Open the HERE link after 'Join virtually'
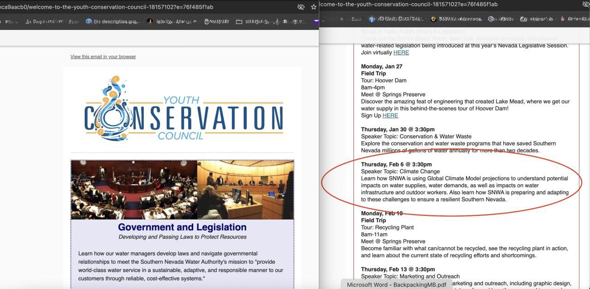Image resolution: width=590 pixels, height=289 pixels. (401, 52)
